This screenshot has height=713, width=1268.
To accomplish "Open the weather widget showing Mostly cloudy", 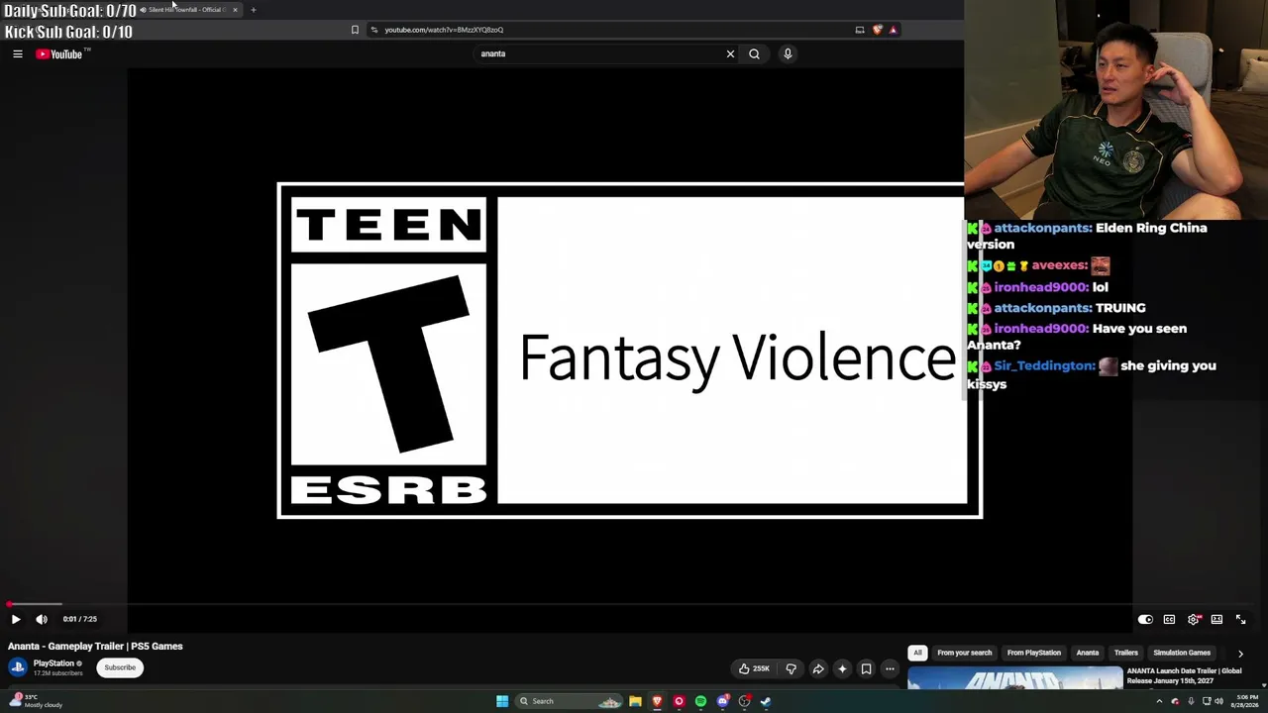I will pyautogui.click(x=38, y=700).
